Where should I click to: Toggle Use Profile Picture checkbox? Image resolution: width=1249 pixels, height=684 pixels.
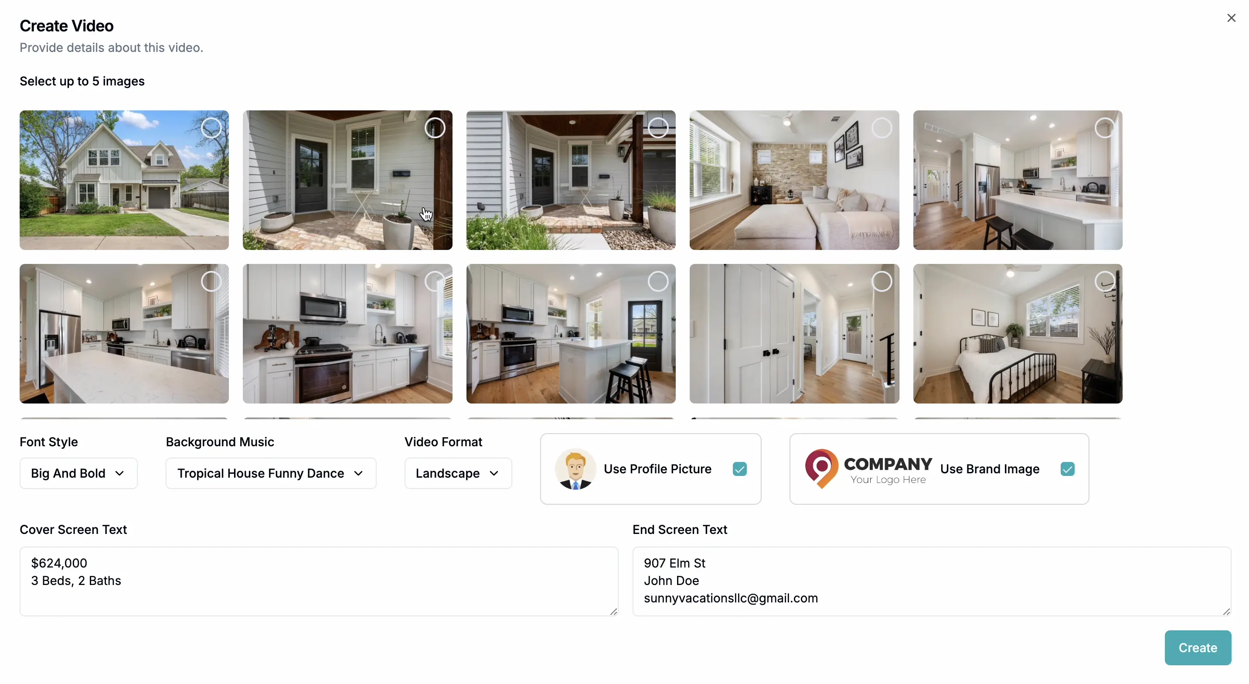coord(739,469)
